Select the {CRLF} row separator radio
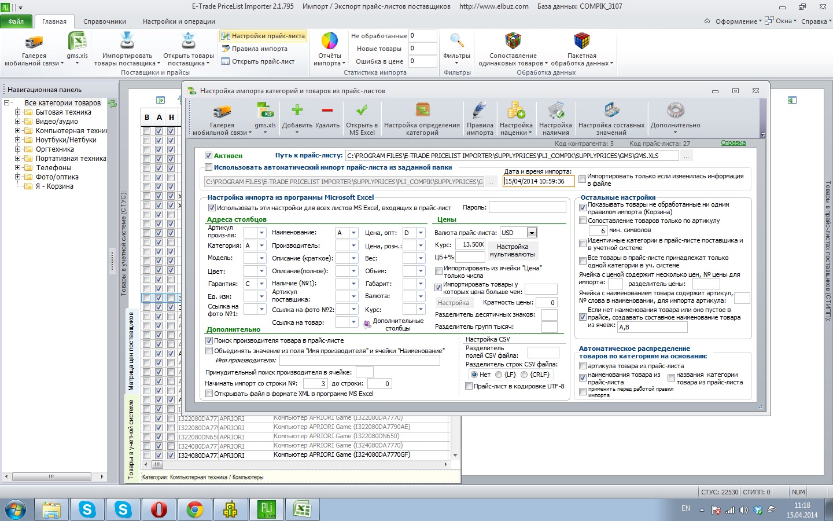 coord(524,375)
